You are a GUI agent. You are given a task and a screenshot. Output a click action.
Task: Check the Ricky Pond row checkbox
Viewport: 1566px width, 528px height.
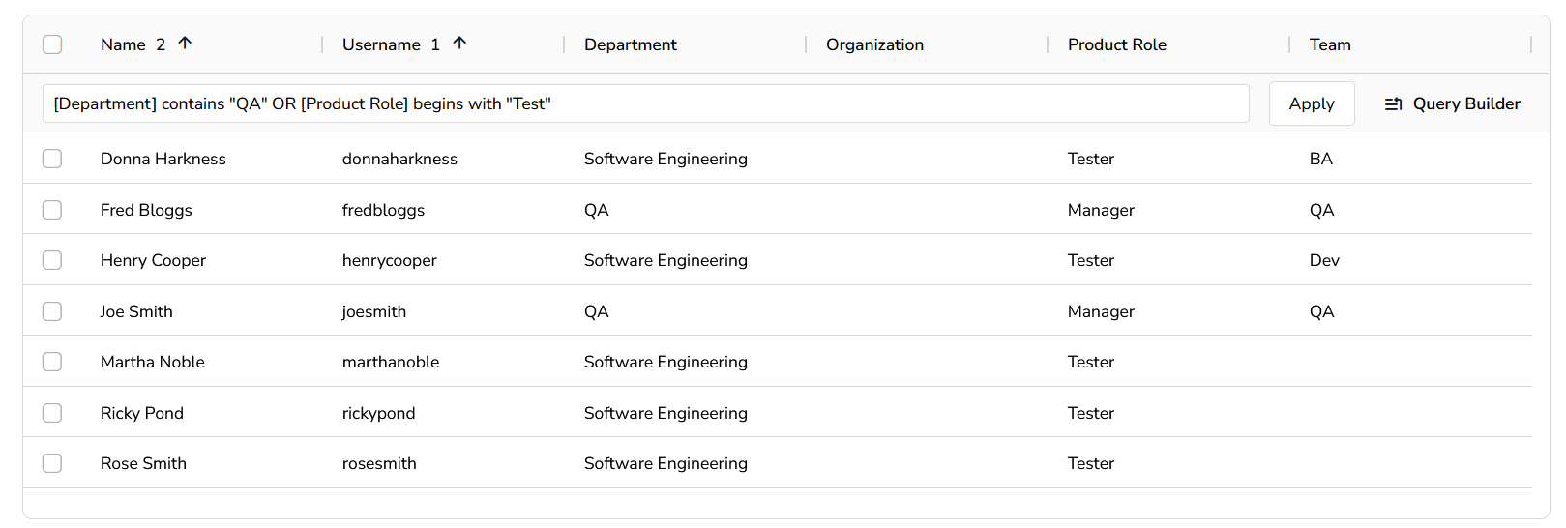[52, 413]
